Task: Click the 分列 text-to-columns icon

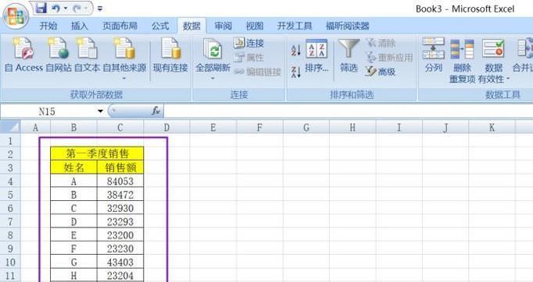Action: (x=434, y=48)
